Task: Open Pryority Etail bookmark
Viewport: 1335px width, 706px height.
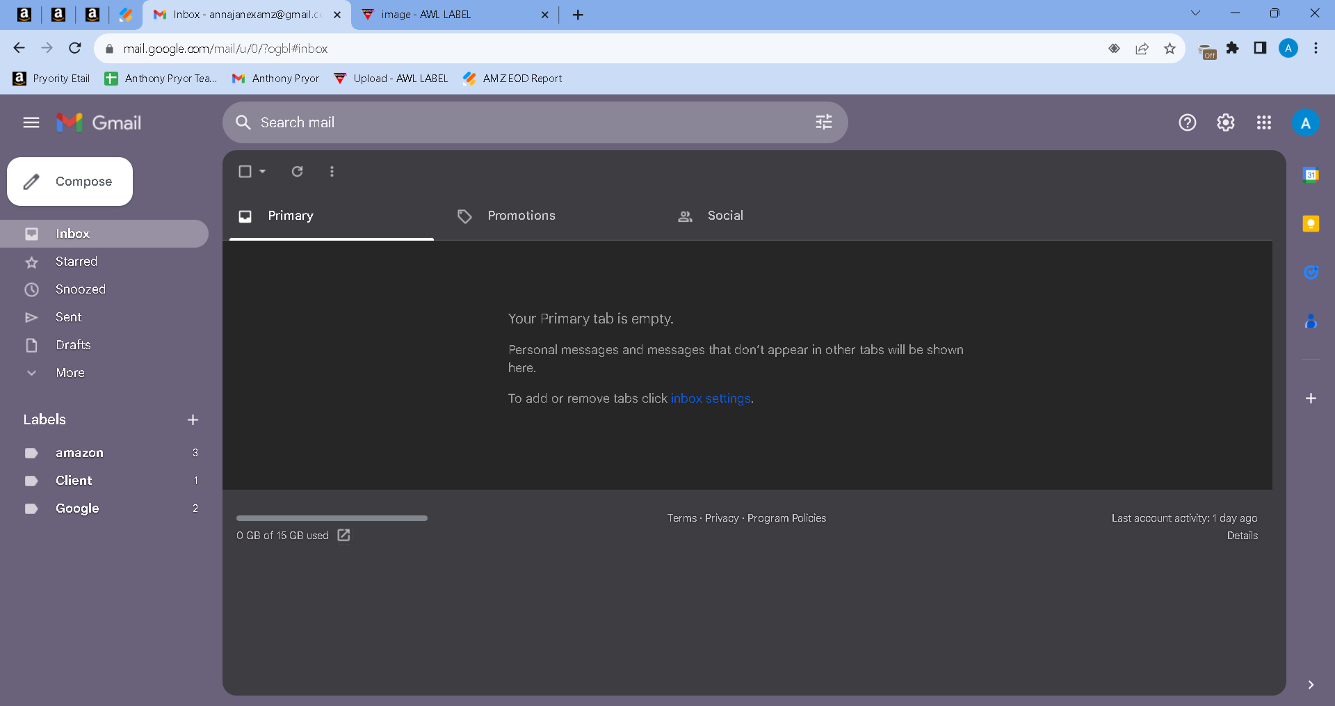Action: pos(51,79)
